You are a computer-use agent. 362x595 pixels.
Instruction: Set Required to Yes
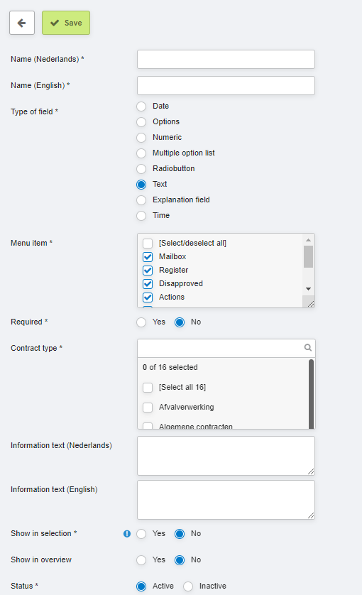click(x=141, y=322)
